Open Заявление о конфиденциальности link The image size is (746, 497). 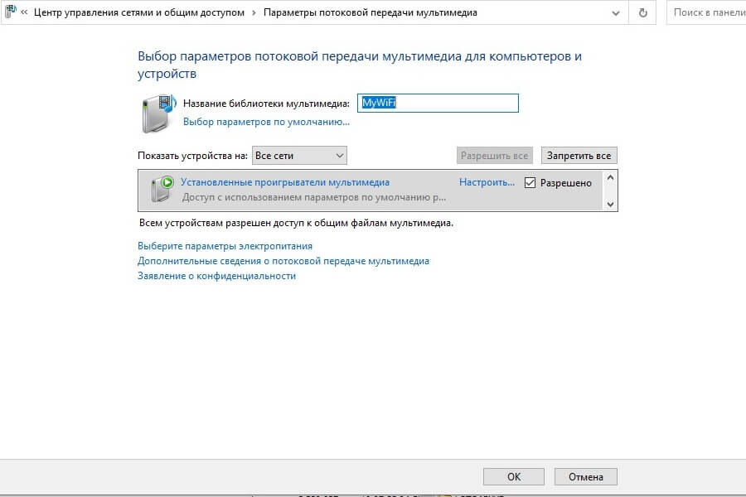pyautogui.click(x=216, y=276)
